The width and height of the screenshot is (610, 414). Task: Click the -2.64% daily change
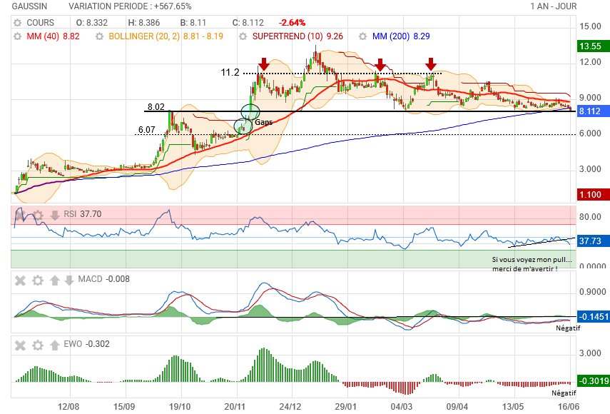point(293,23)
